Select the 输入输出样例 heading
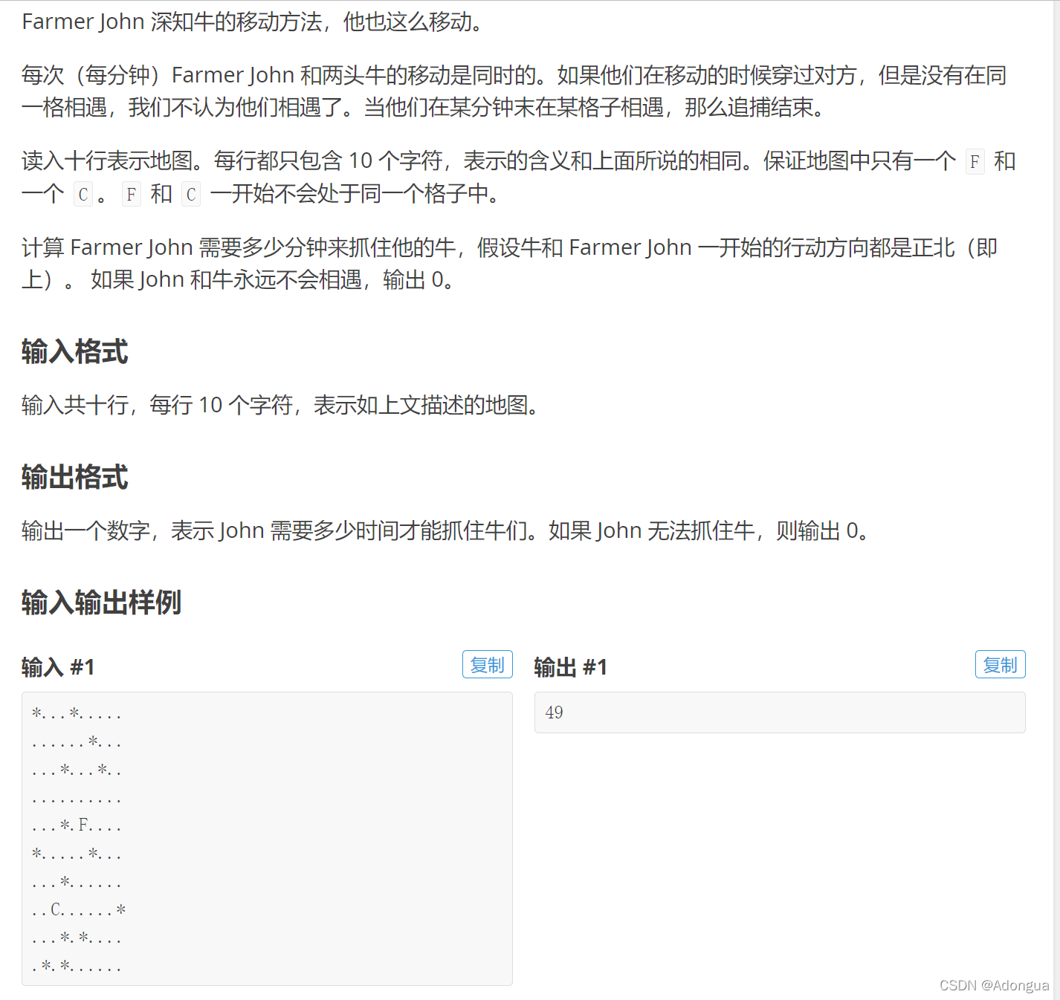Screen dimensions: 1060x1000 click(102, 603)
